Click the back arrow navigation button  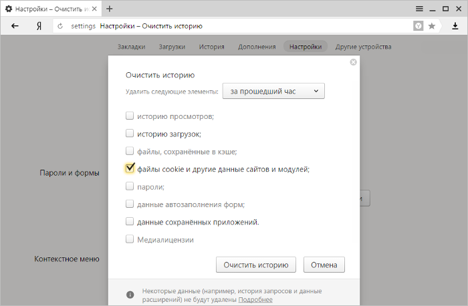click(15, 26)
